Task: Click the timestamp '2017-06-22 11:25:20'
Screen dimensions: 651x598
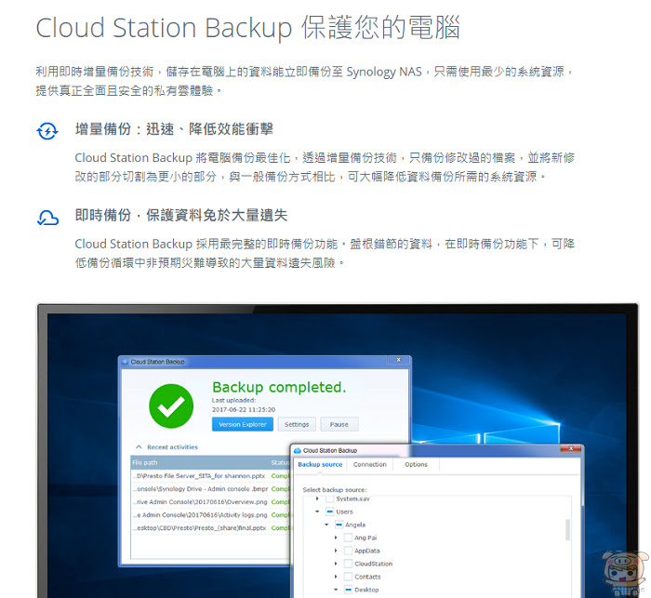Action: tap(244, 409)
